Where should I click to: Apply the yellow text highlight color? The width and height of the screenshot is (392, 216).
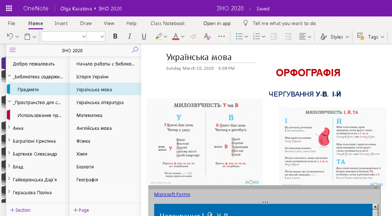click(x=158, y=37)
